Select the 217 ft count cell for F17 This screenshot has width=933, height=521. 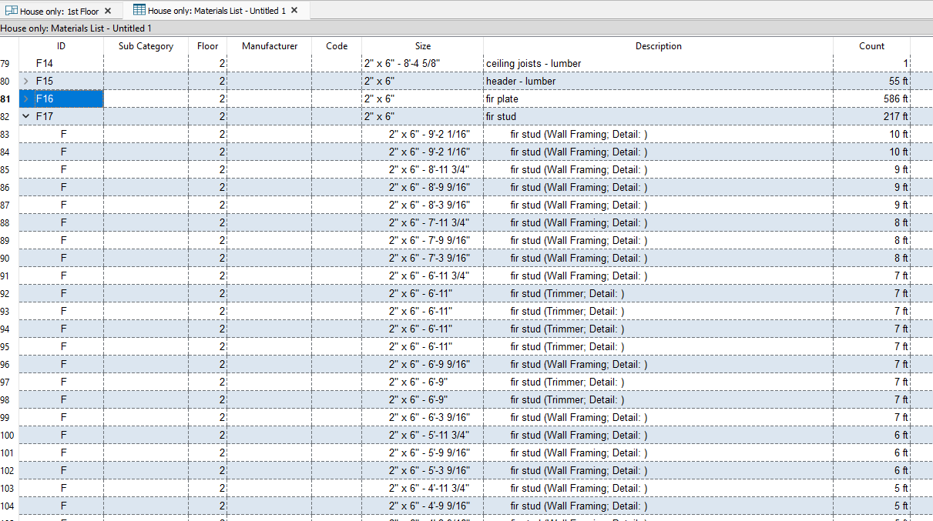pos(871,117)
